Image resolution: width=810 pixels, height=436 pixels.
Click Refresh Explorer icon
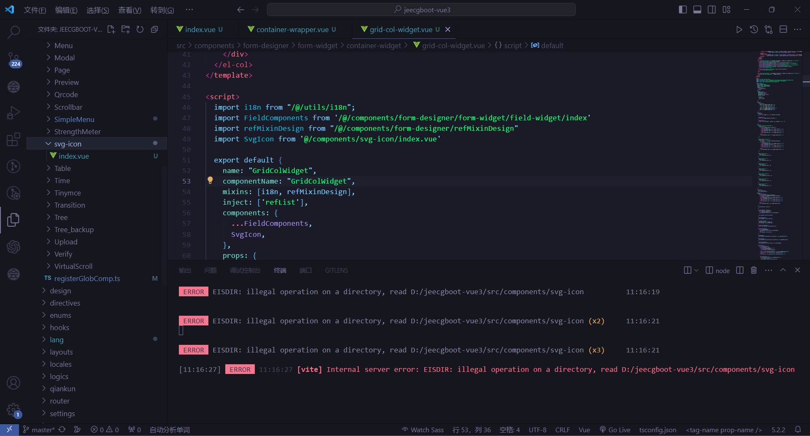click(140, 29)
